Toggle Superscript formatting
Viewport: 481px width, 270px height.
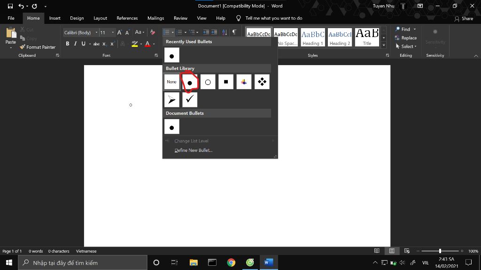tap(113, 44)
